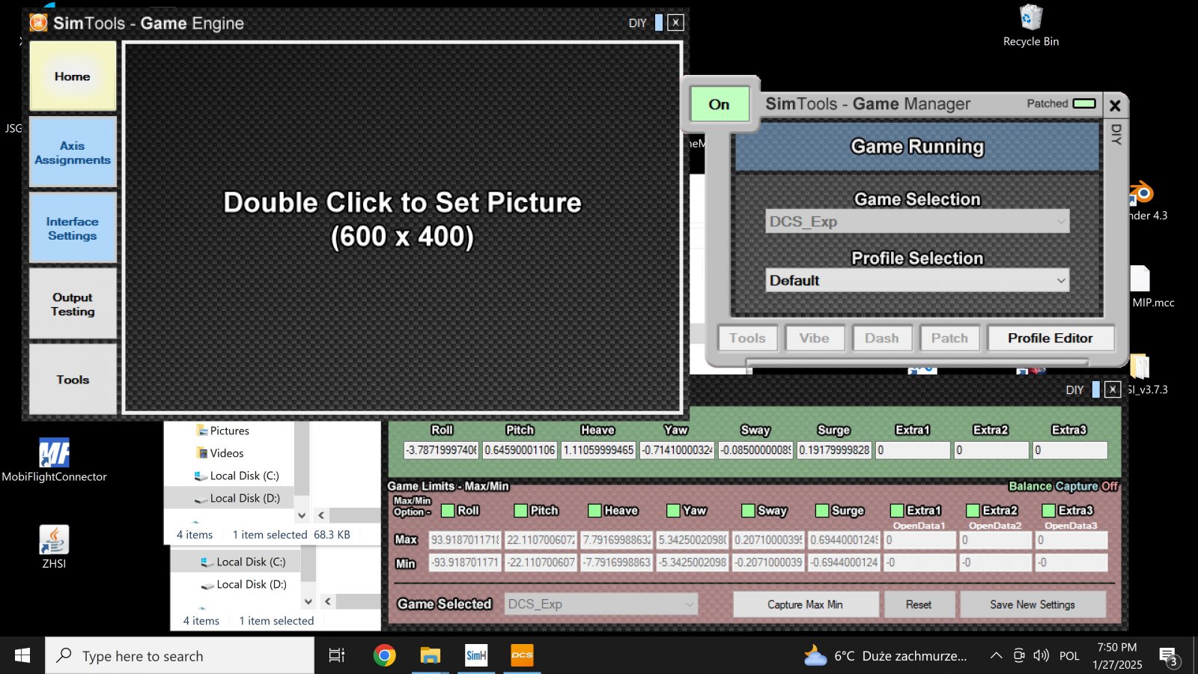Click the picture placeholder in Game Engine
Image resolution: width=1198 pixels, height=674 pixels.
point(403,227)
